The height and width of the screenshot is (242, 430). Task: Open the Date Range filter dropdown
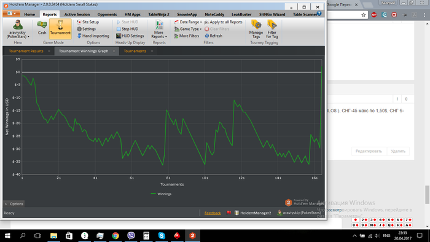coord(188,22)
